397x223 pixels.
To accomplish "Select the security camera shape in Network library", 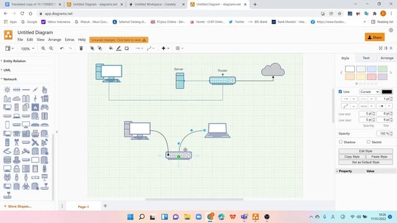I will (26, 151).
